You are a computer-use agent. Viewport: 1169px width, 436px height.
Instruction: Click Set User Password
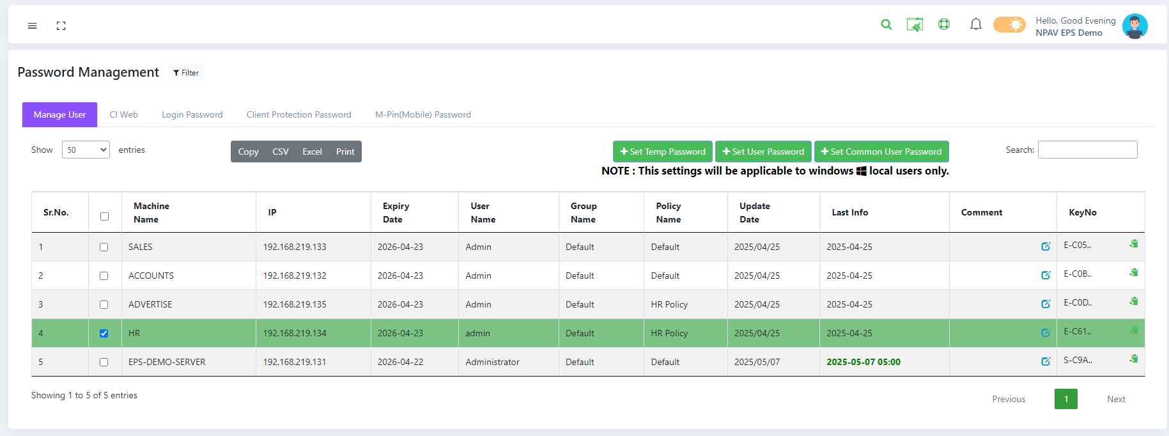pyautogui.click(x=763, y=152)
